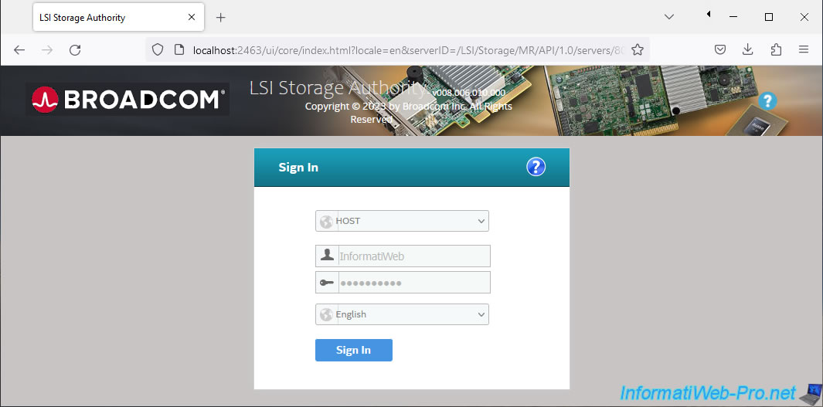Screen dimensions: 823x407
Task: Click the Broadcom logo in the header
Action: 128,99
